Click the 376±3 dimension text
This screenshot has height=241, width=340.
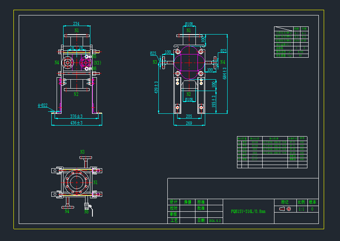76,116
